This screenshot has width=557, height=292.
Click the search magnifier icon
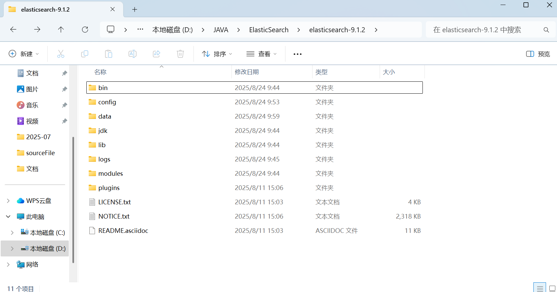[x=546, y=30]
